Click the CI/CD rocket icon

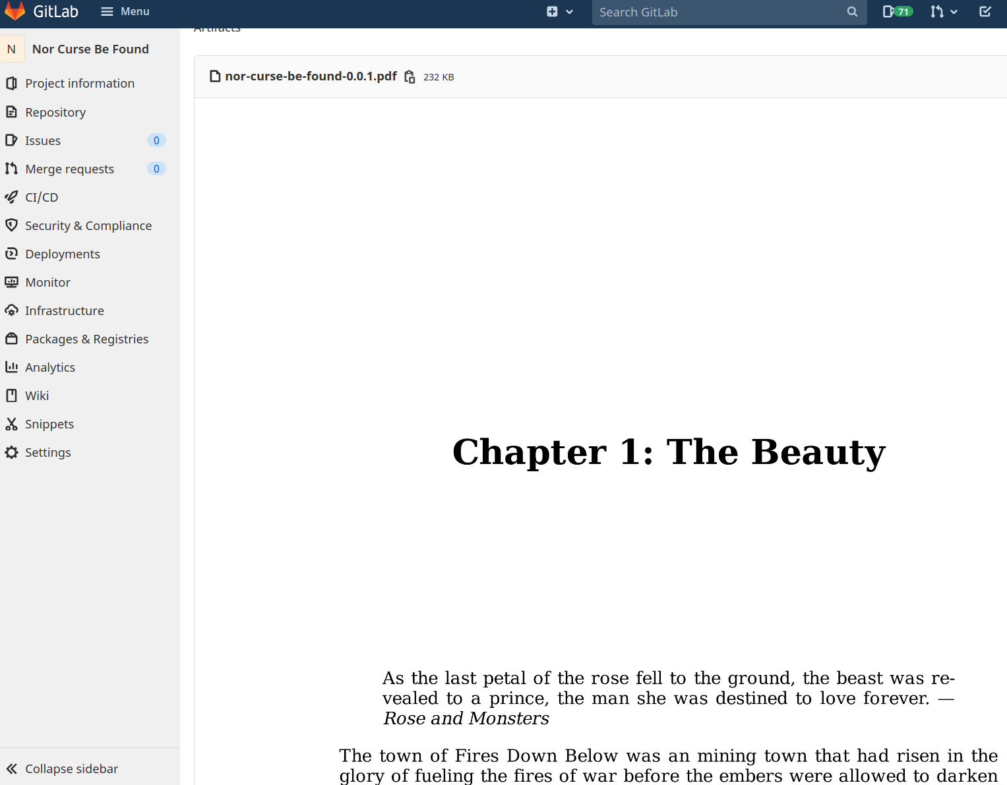11,197
